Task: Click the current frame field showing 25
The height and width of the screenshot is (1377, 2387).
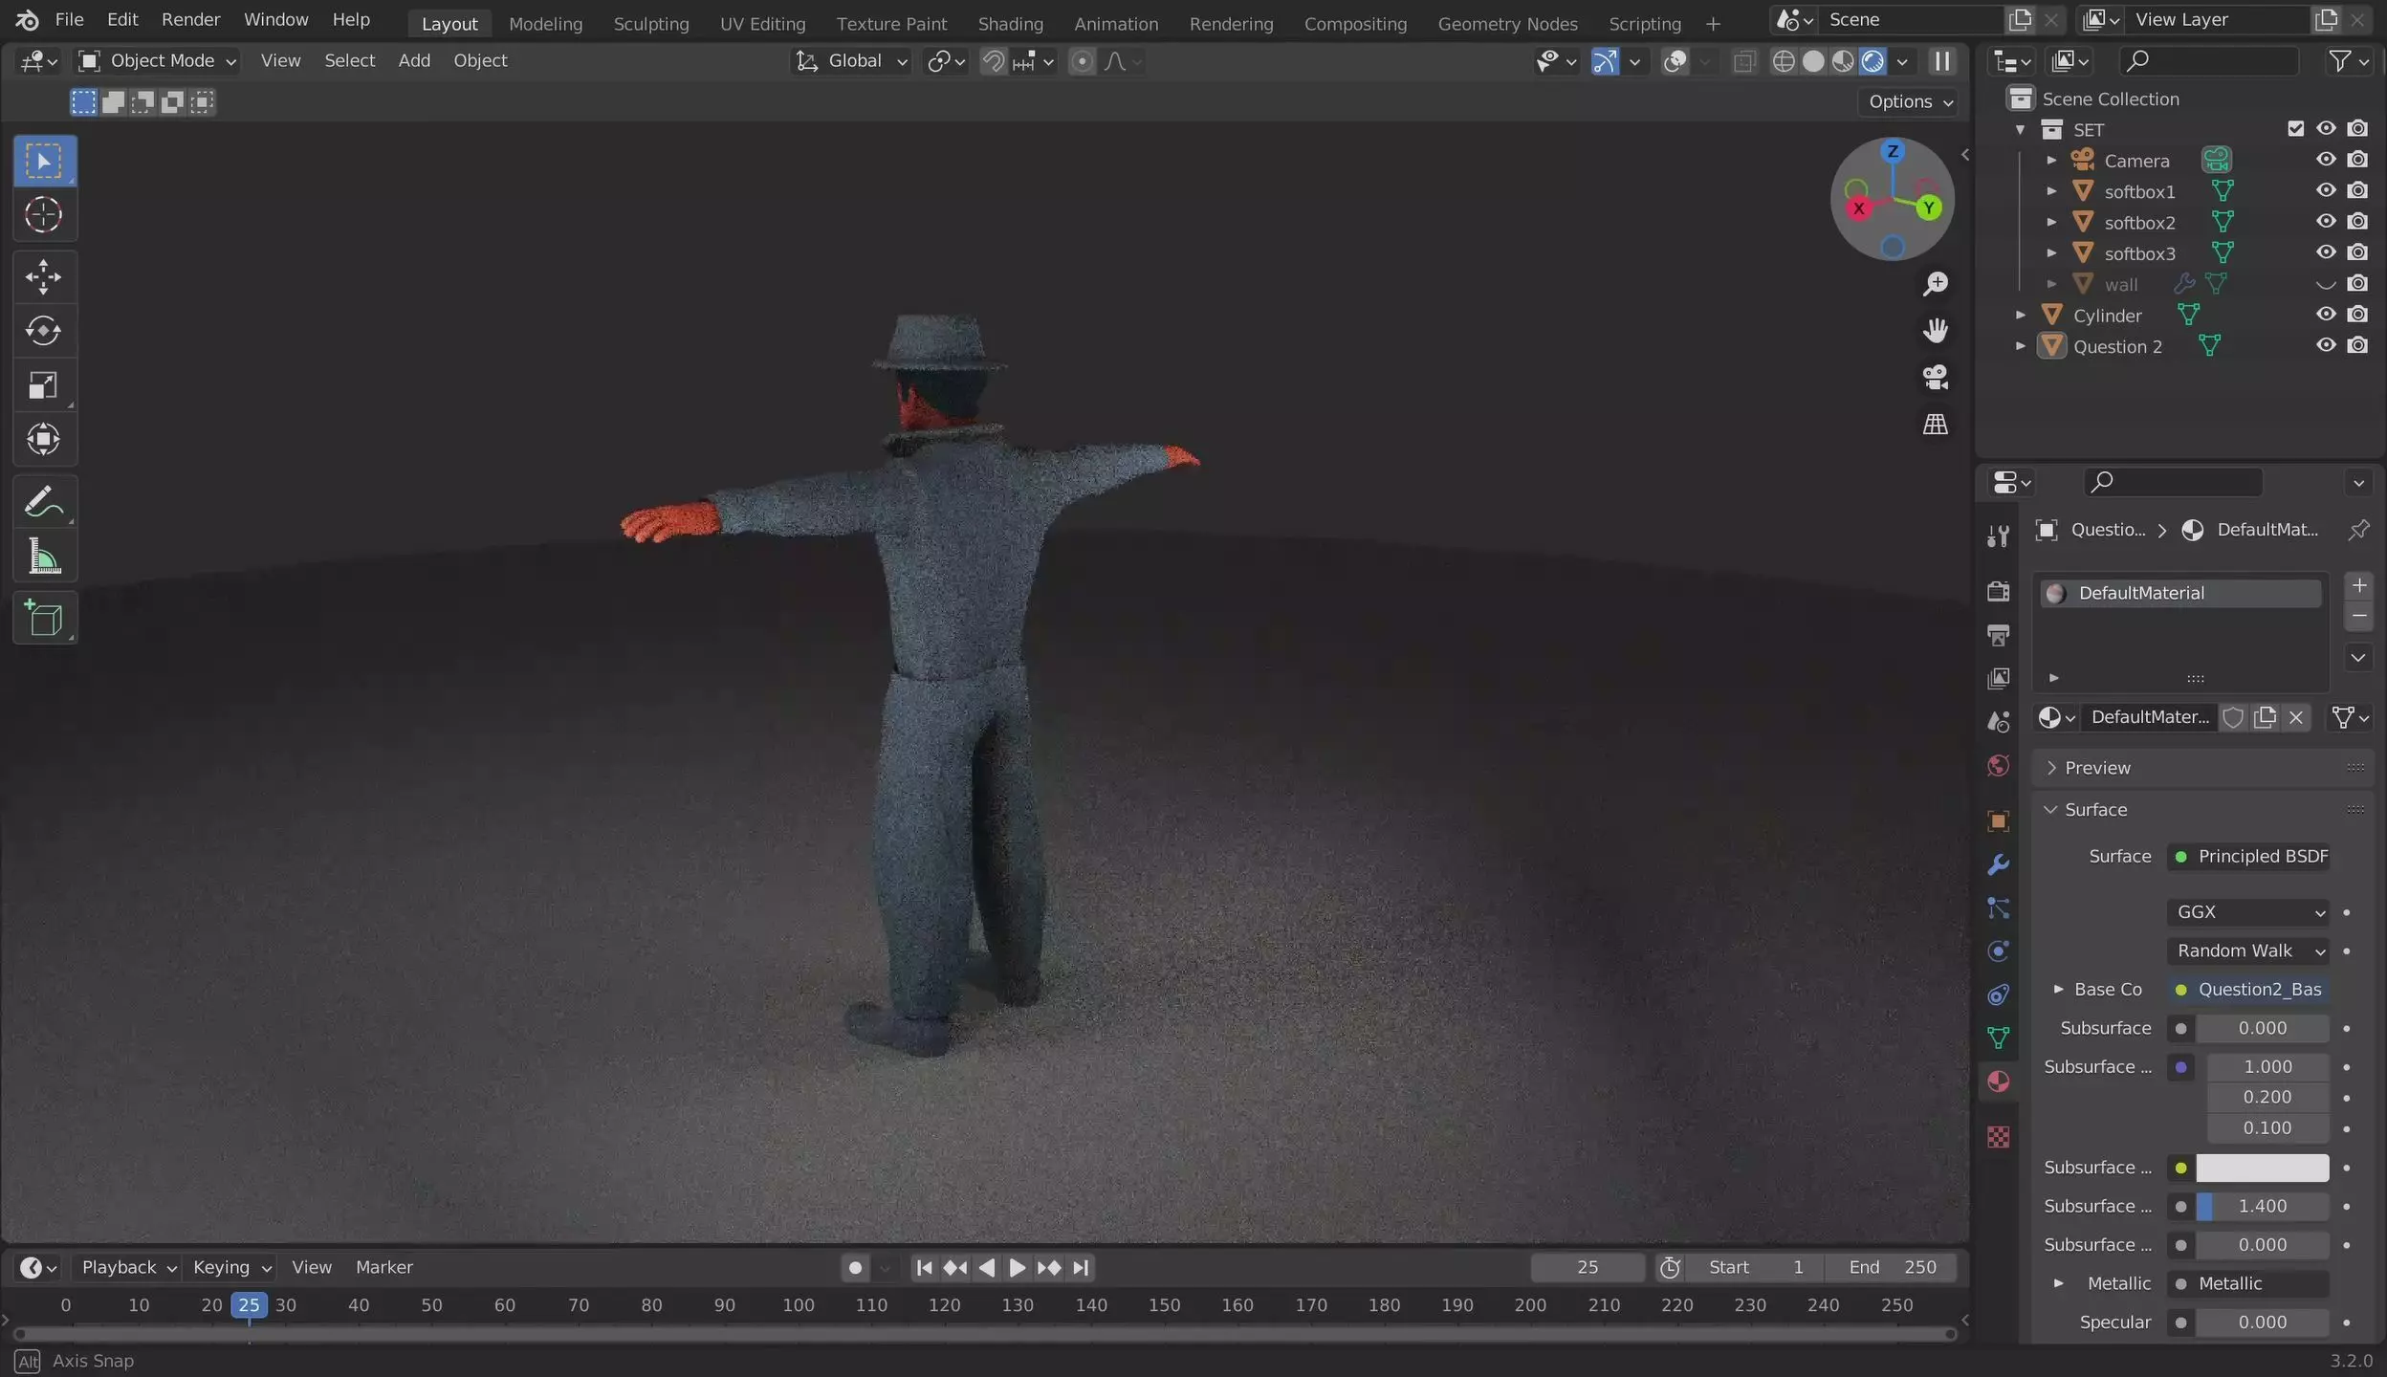Action: click(1587, 1267)
